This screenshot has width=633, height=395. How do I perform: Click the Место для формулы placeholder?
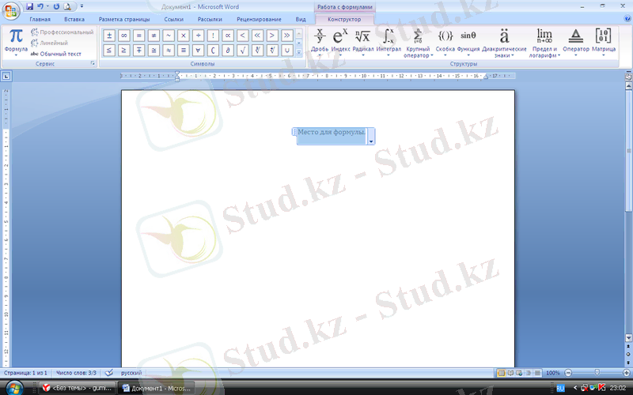(x=332, y=132)
